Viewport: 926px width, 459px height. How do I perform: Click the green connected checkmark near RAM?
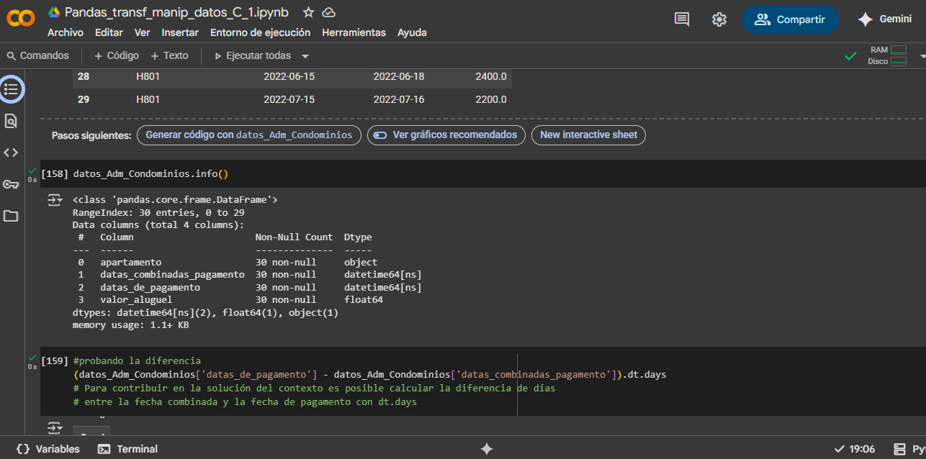coord(850,55)
